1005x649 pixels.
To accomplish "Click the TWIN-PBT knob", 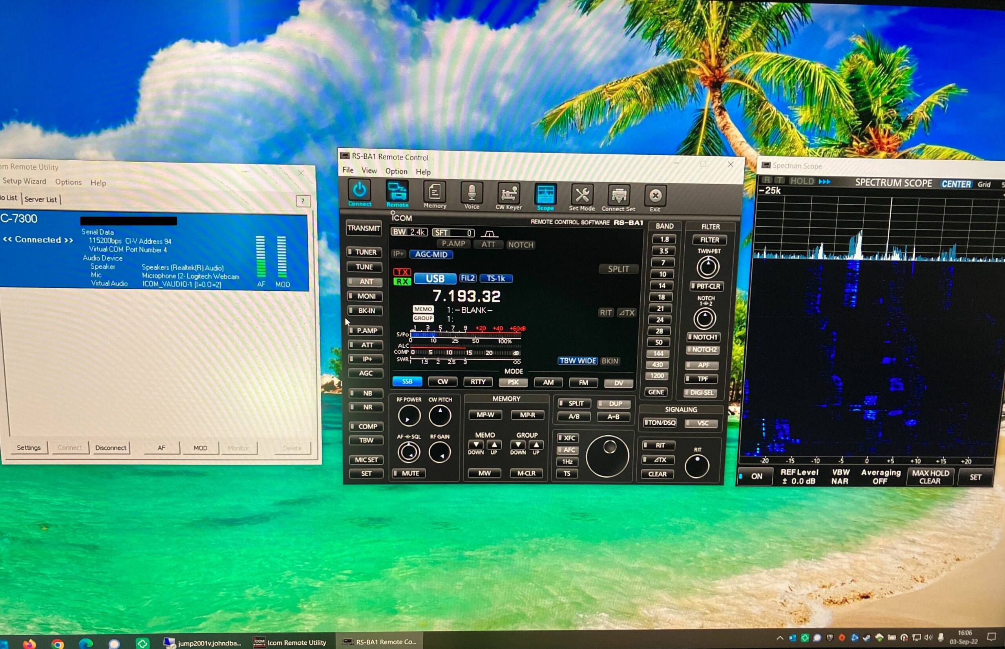I will tap(707, 267).
